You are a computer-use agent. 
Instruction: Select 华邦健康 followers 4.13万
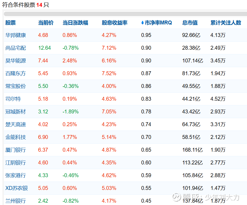click(218, 35)
